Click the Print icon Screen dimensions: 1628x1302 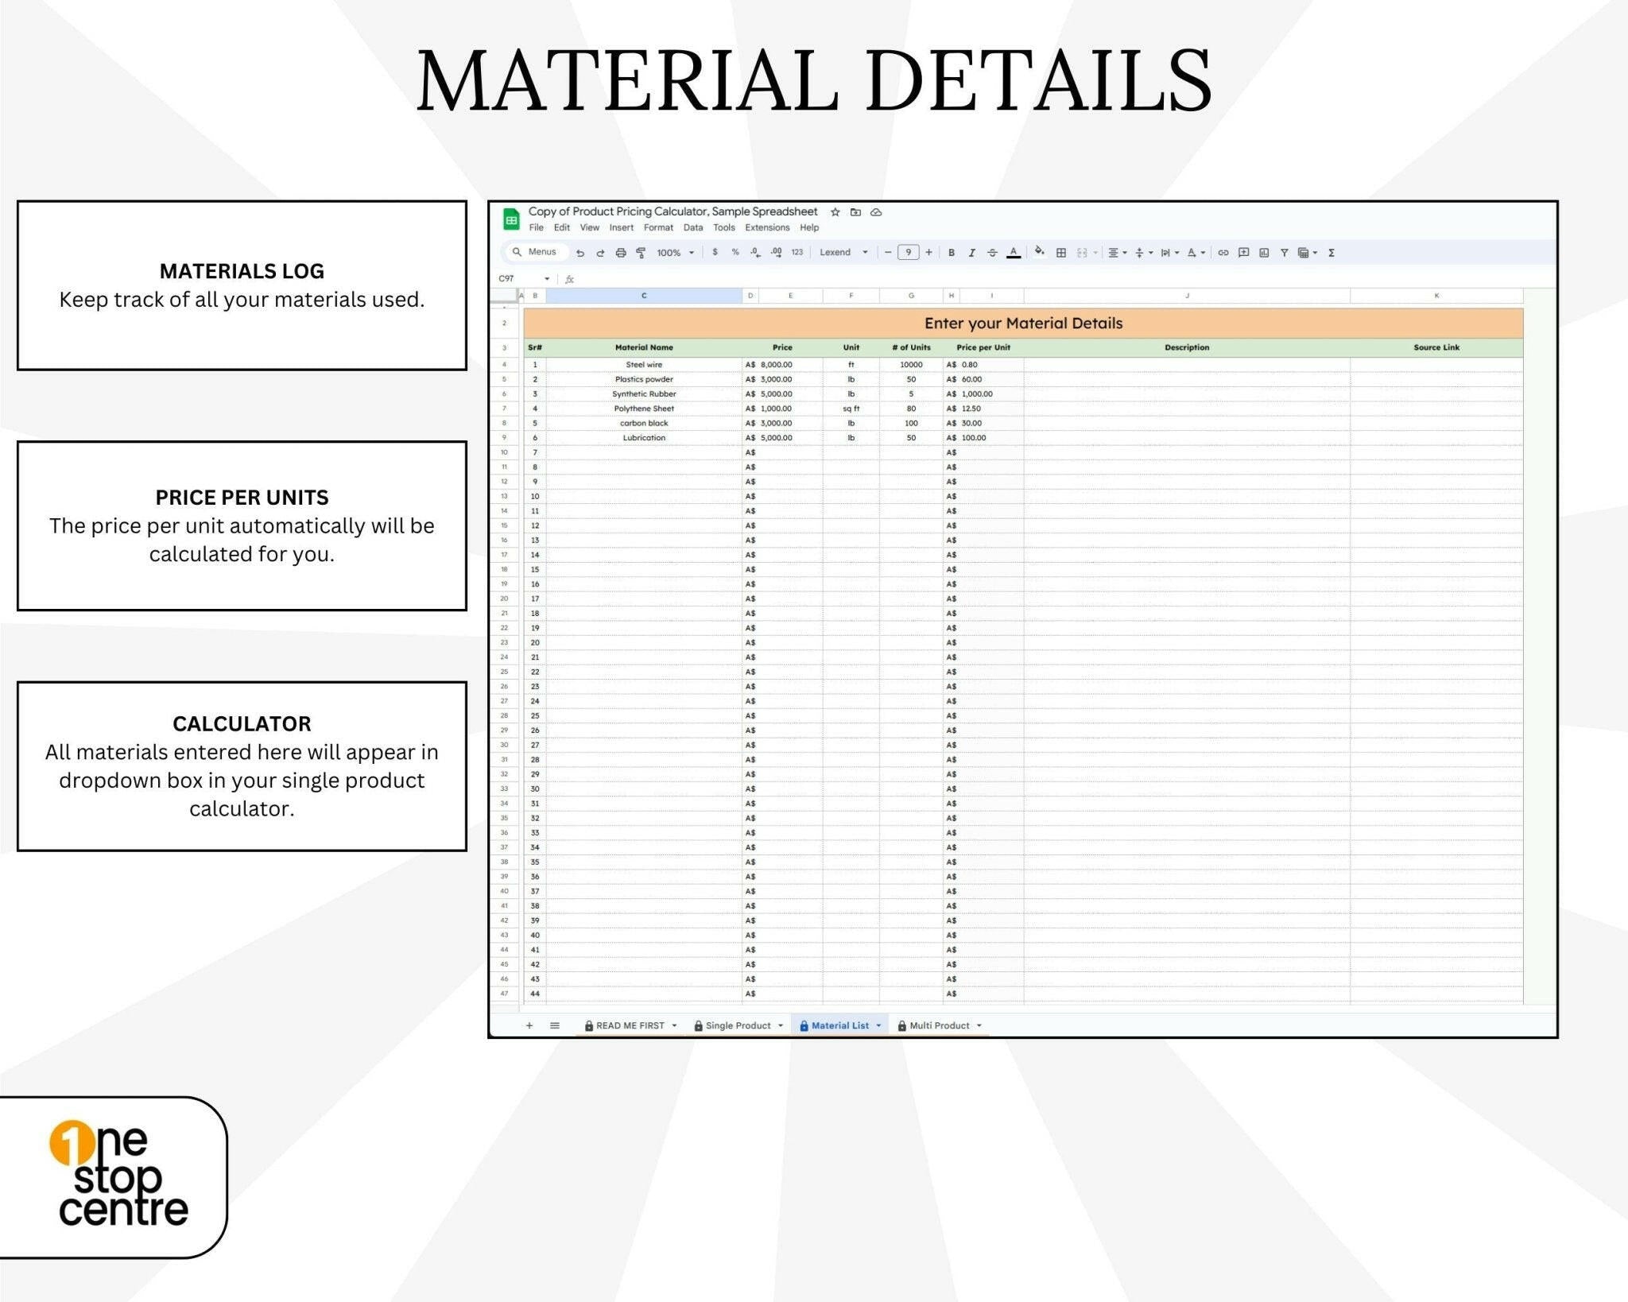coord(620,253)
